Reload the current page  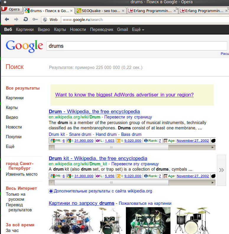tap(26, 19)
